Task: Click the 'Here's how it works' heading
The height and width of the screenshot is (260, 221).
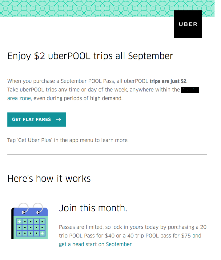Action: point(49,179)
